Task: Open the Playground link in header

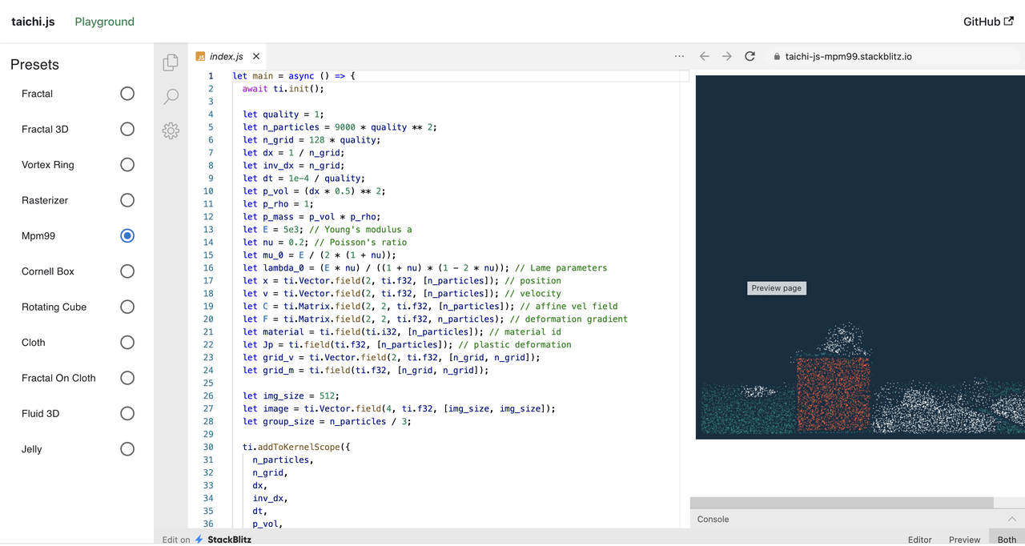Action: [x=104, y=22]
